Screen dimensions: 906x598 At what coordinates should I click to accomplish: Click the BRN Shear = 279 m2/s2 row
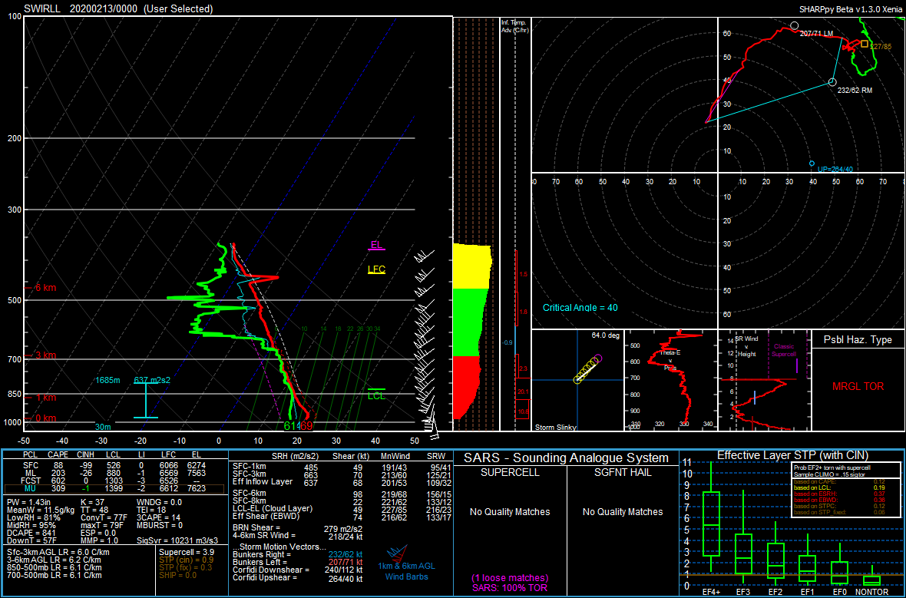pos(298,529)
